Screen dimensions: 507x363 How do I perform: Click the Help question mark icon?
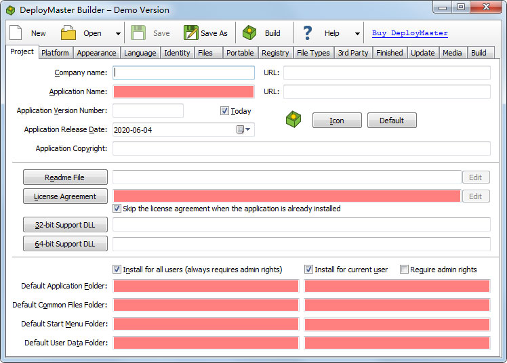tap(308, 33)
